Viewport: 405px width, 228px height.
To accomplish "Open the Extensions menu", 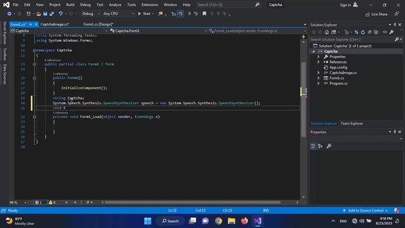I will pyautogui.click(x=149, y=4).
